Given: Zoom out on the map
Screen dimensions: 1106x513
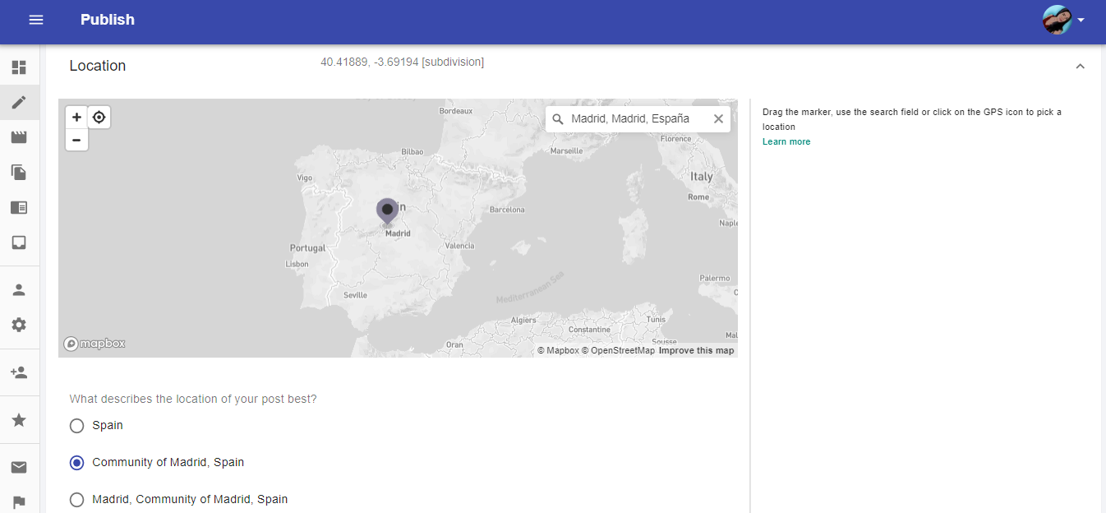Looking at the screenshot, I should (x=76, y=140).
